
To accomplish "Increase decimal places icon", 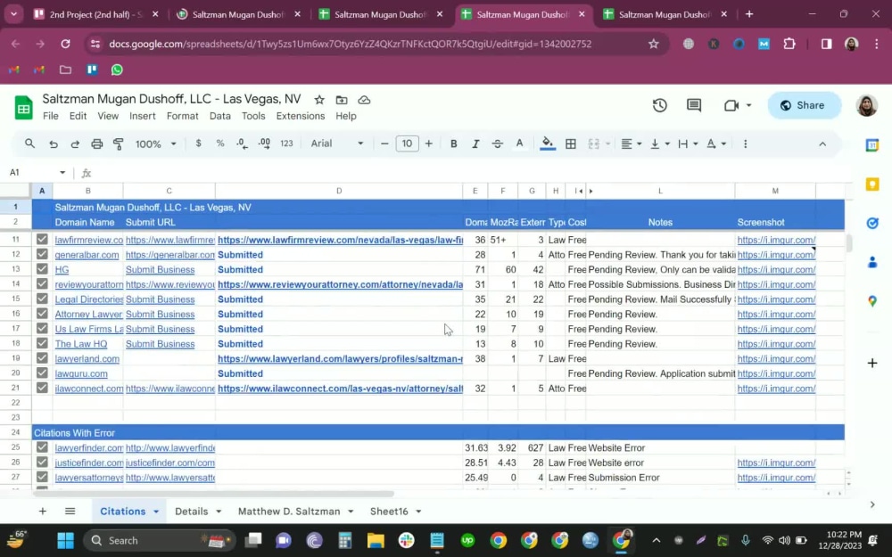I will (x=264, y=143).
